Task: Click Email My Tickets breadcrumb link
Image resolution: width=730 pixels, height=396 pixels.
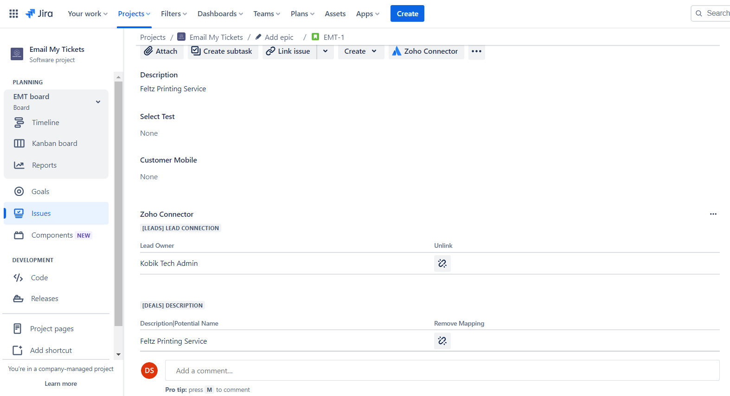Action: coord(216,37)
